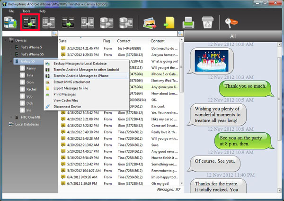Collapse the Devices tree root
The height and width of the screenshot is (201, 284).
[x=6, y=40]
